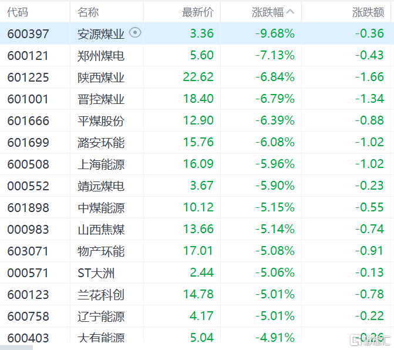Image resolution: width=394 pixels, height=350 pixels.
Task: Click the -5.15% change value
Action: tap(275, 207)
